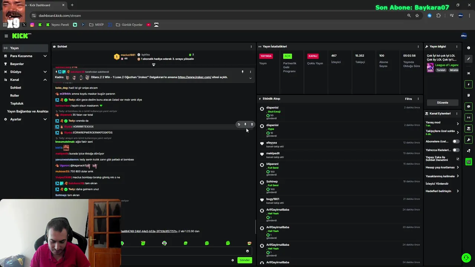Viewport: 475px width, 267px height.
Task: Open Yayıncı Paneli bookmark
Action: tap(58, 25)
